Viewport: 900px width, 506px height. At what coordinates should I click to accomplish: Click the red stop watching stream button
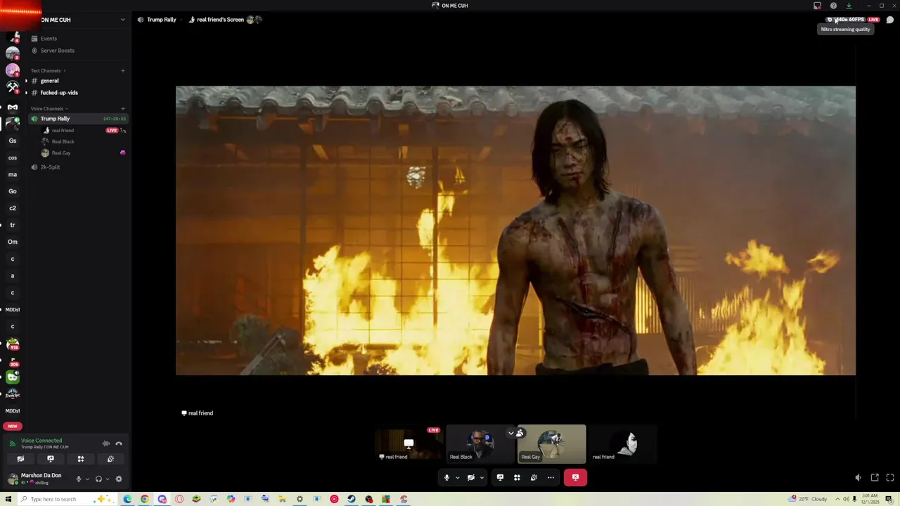(x=575, y=478)
